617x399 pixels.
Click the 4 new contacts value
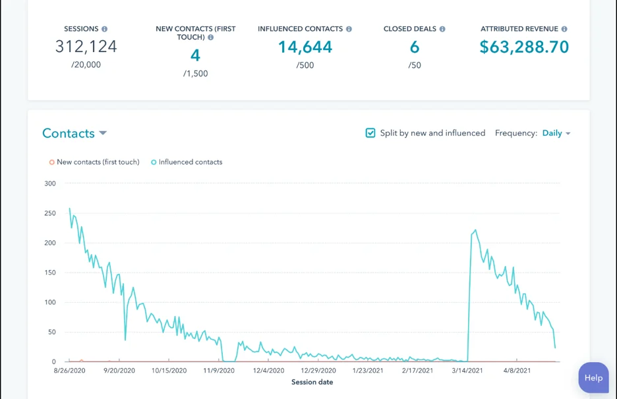tap(195, 55)
